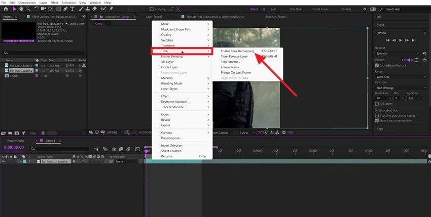Screen dimensions: 431x217
Task: Select the Hand tool
Action: tap(21, 9)
